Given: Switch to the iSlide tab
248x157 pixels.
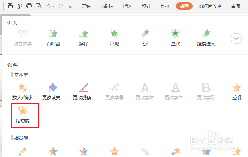Looking at the screenshot, I should tap(107, 6).
